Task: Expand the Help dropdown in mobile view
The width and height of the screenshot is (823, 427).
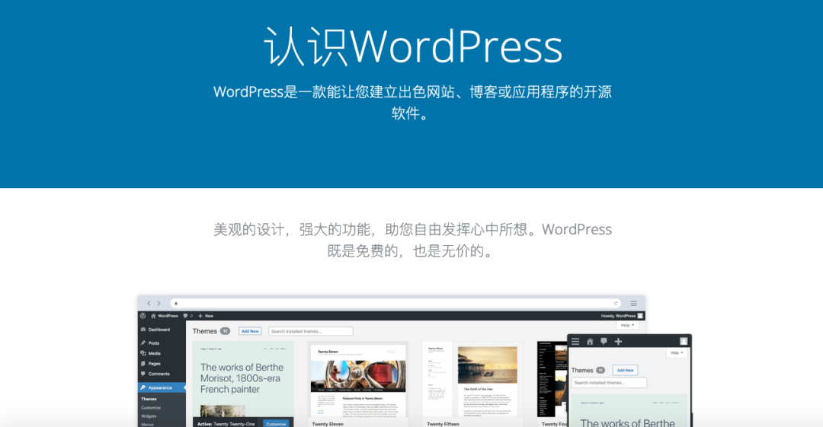Action: (677, 353)
